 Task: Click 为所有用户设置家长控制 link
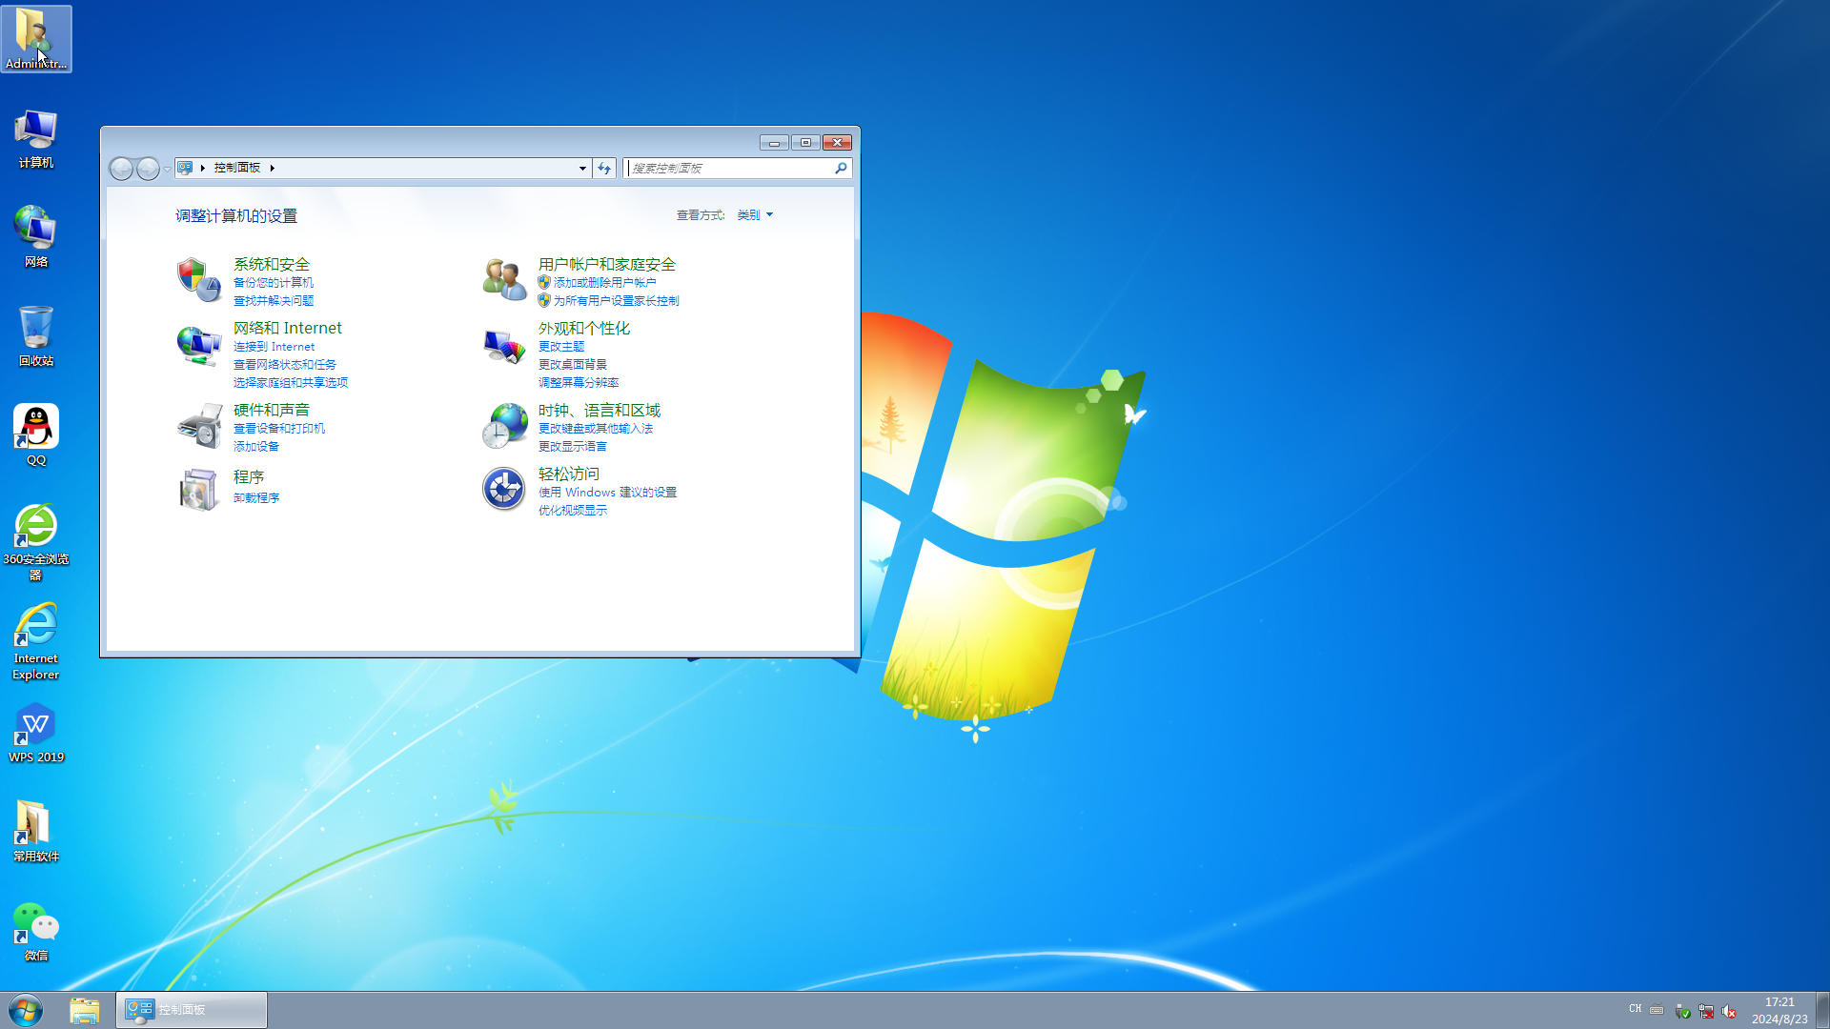click(x=617, y=301)
